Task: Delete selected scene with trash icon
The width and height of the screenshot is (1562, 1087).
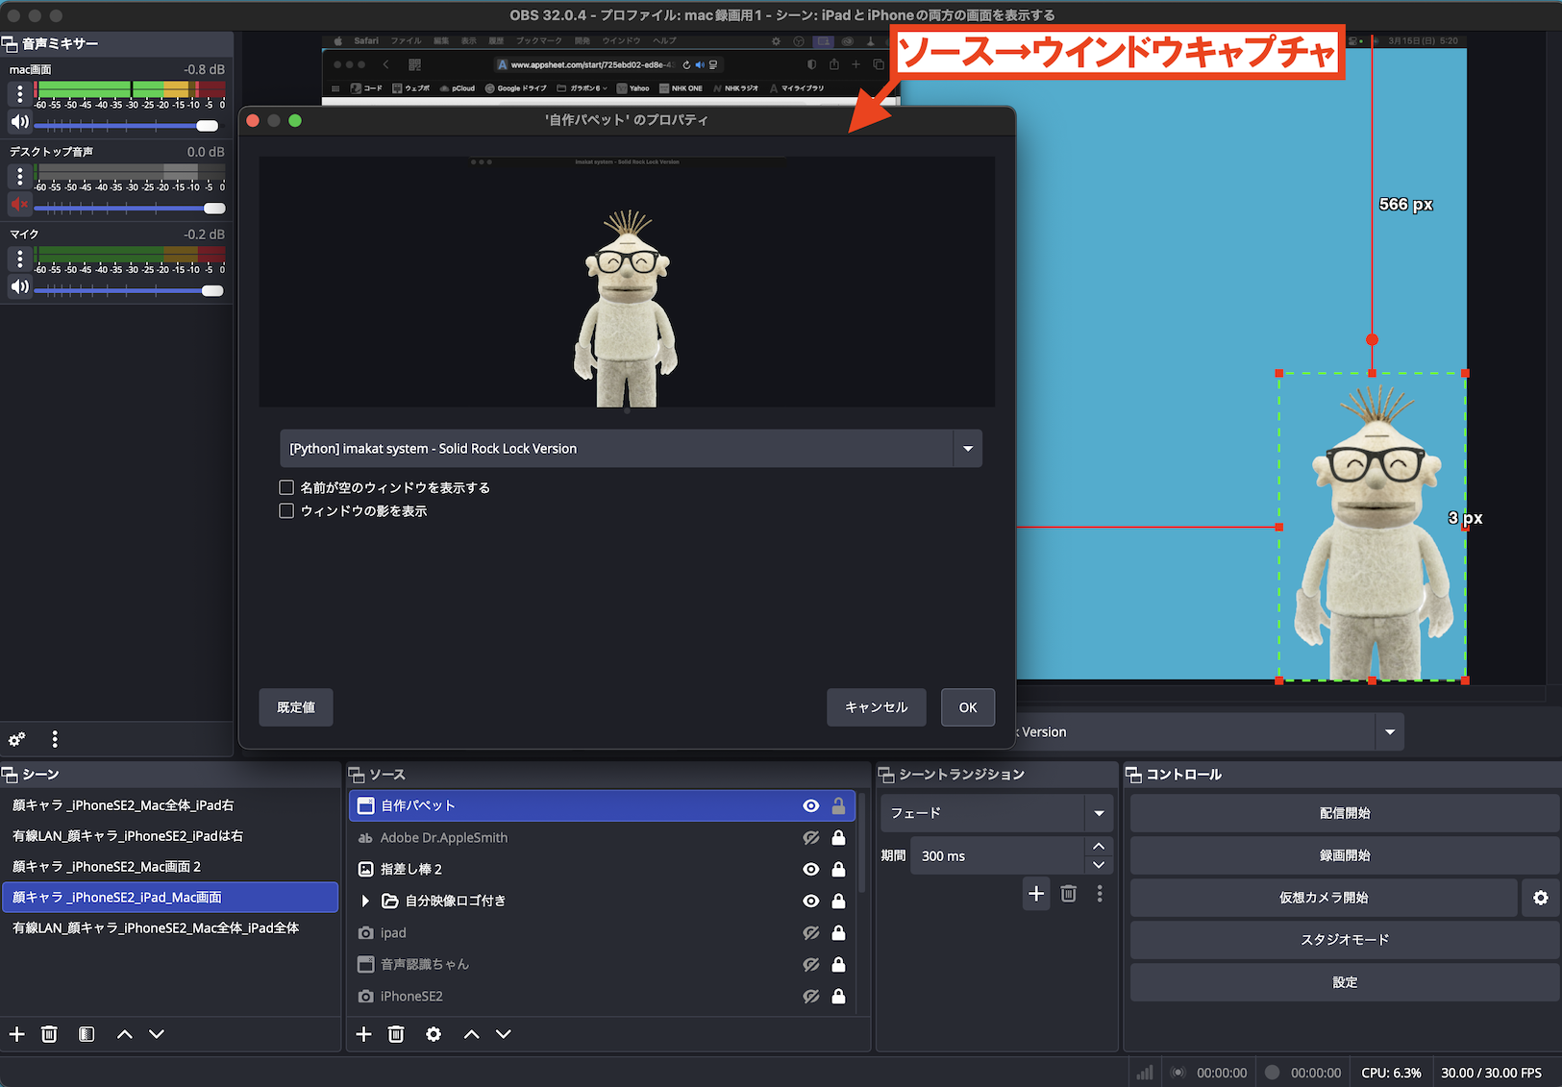Action: 49,1034
